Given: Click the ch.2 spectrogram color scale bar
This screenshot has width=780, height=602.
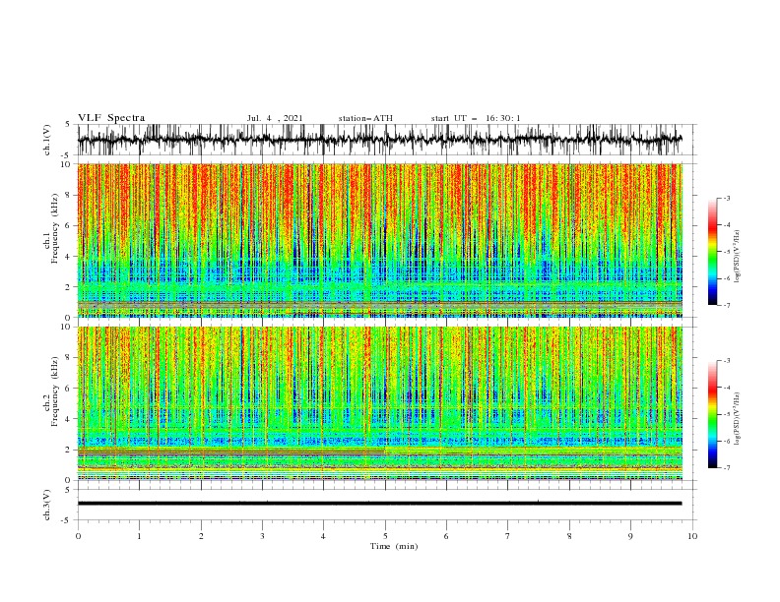Looking at the screenshot, I should tap(712, 414).
